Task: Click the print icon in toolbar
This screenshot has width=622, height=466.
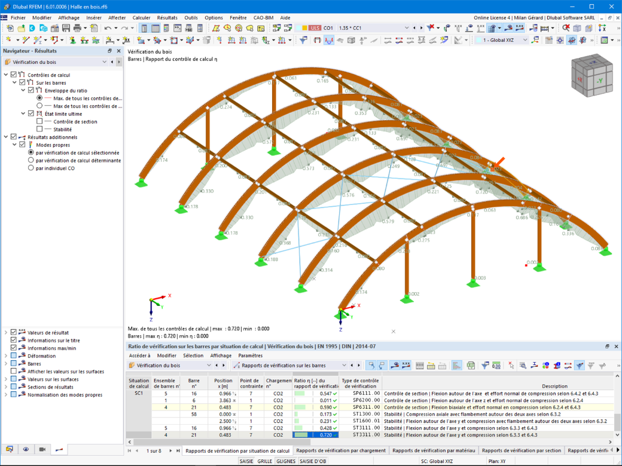Action: click(77, 28)
